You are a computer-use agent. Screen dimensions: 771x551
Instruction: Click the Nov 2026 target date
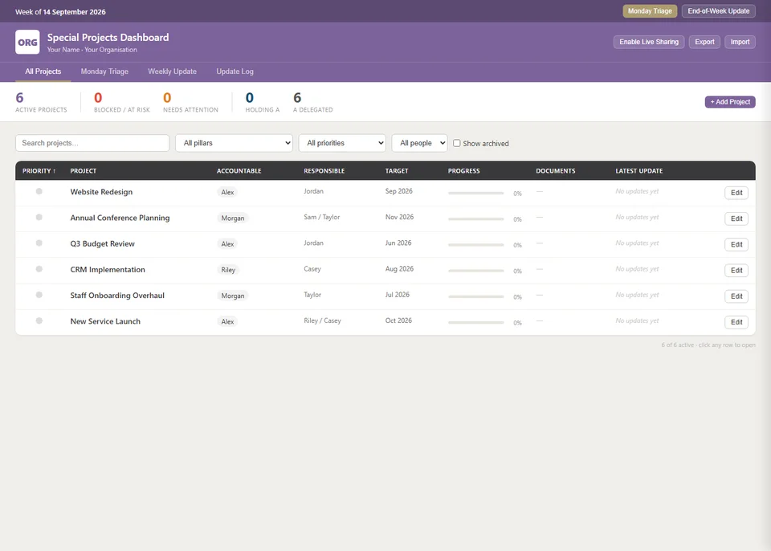(x=399, y=217)
